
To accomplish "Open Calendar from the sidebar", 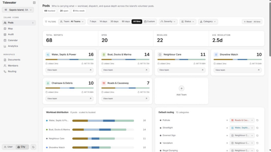I will [x=19, y=40].
